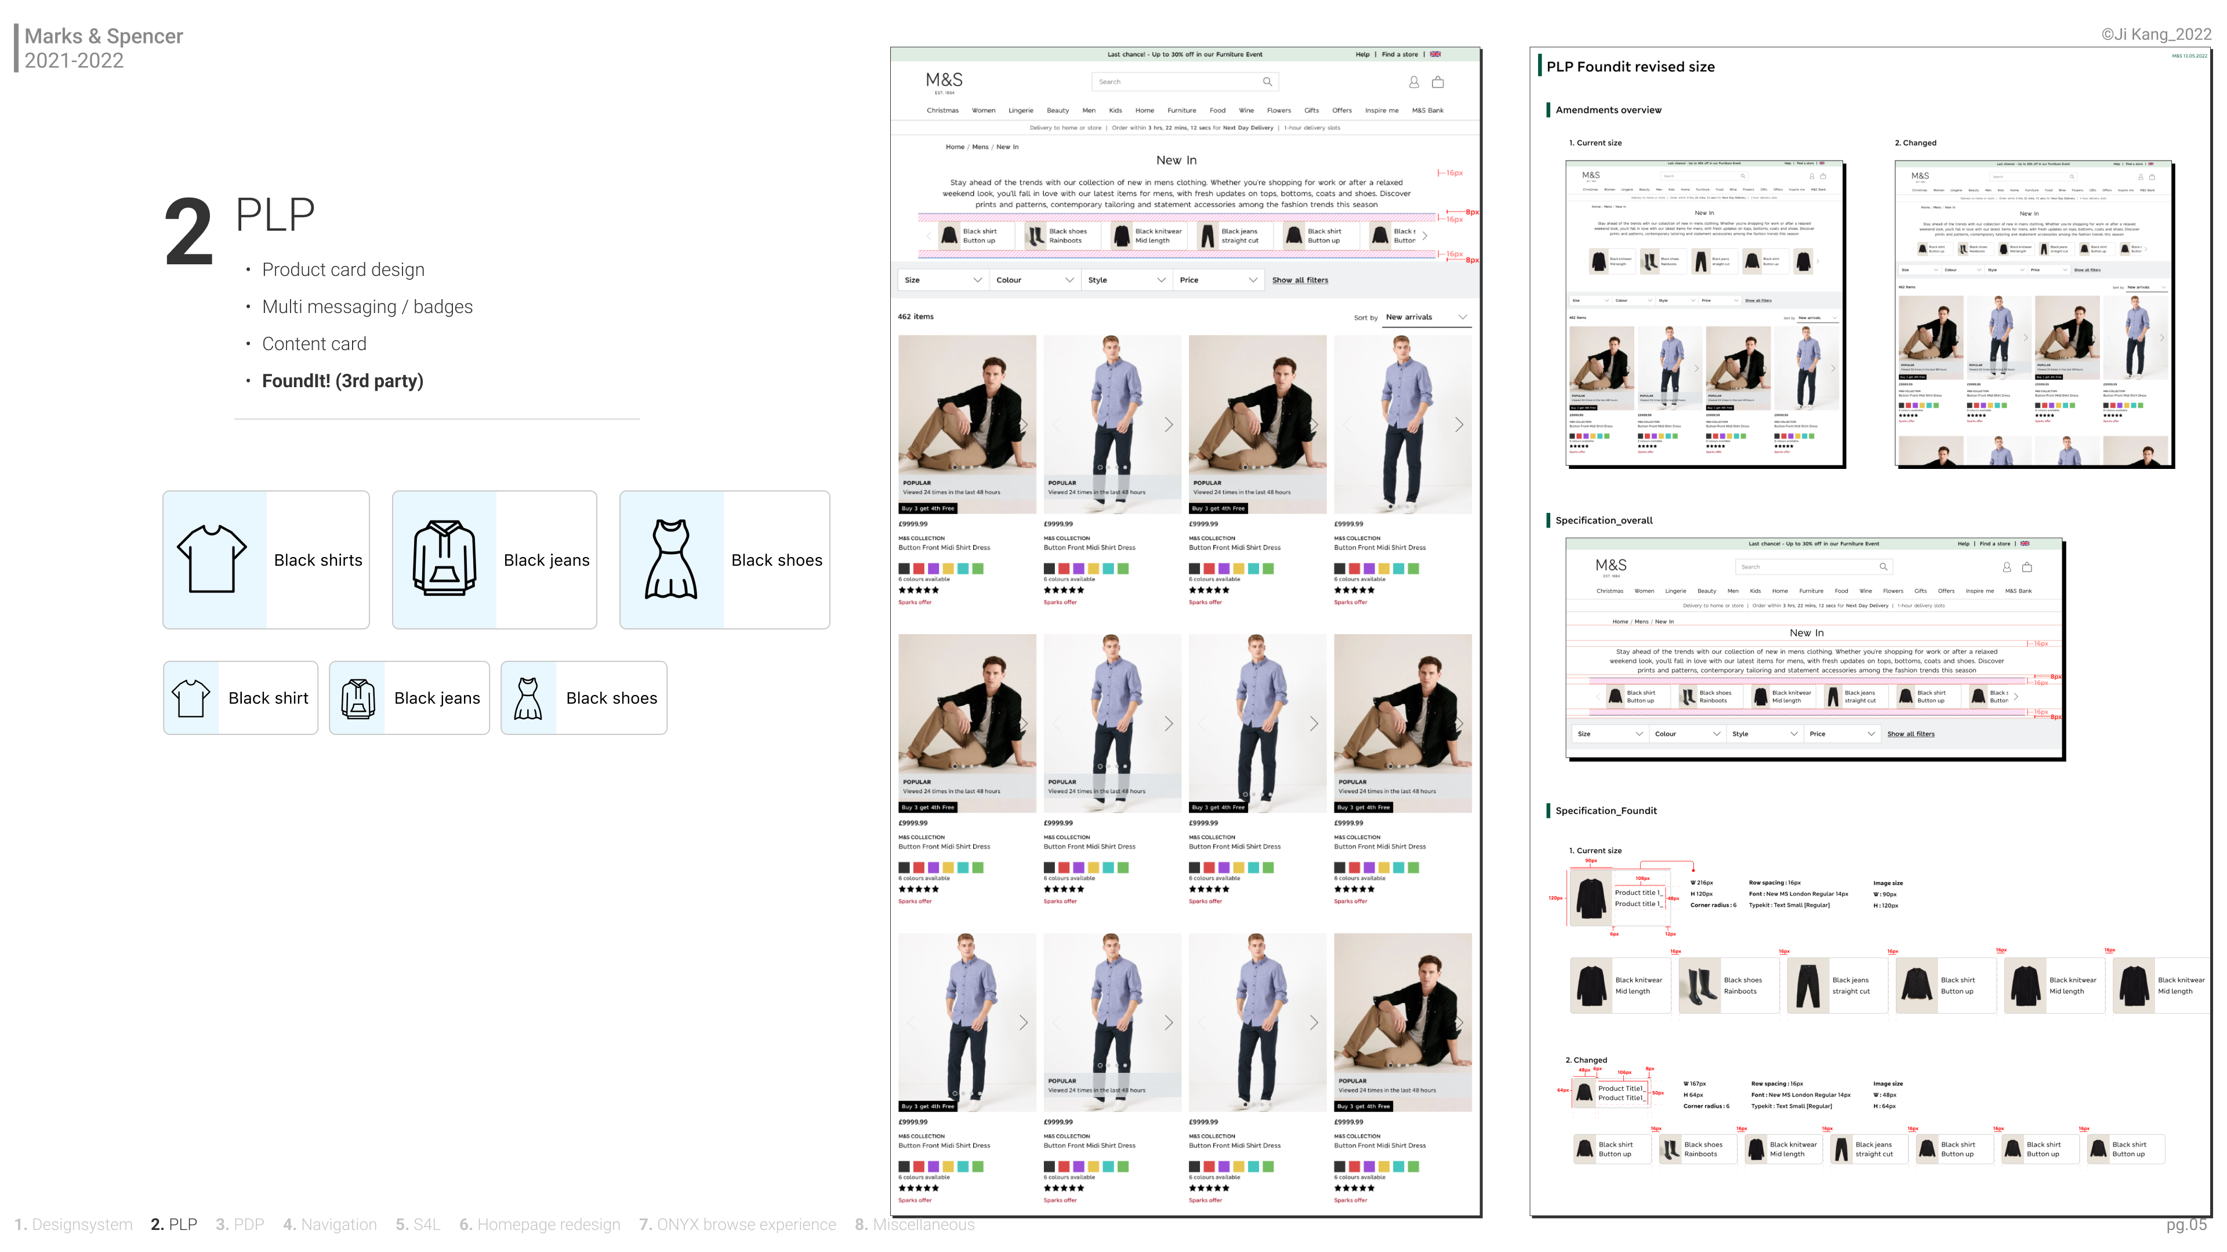Click the search magnifier icon in search box

click(x=1267, y=82)
